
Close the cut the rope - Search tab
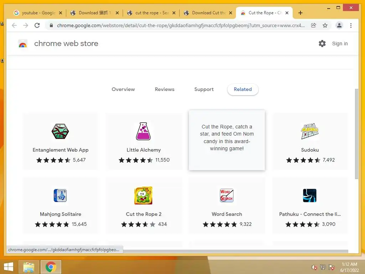click(x=174, y=13)
